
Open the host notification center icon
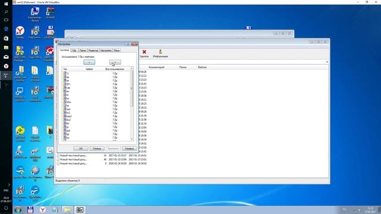6,208
